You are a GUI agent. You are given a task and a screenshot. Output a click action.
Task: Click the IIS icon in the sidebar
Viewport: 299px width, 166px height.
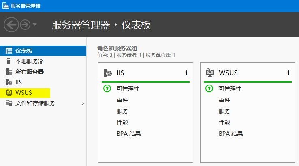(9, 82)
